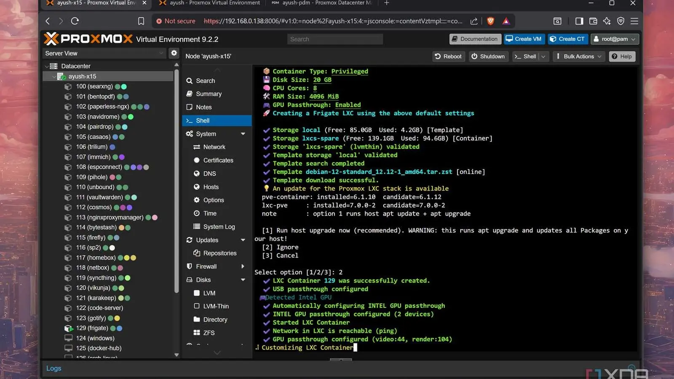Screen dimensions: 674x379
Task: Open the Documentation button
Action: click(x=475, y=39)
